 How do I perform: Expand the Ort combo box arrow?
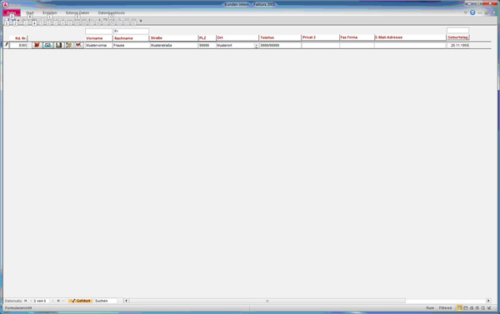pos(256,46)
